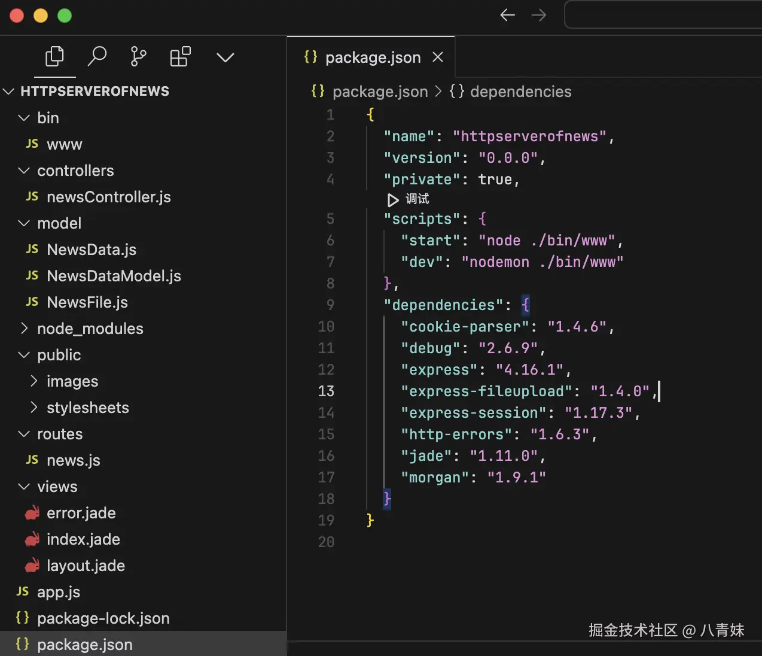Close the package.json editor tab
Screen dimensions: 762x656
point(438,57)
